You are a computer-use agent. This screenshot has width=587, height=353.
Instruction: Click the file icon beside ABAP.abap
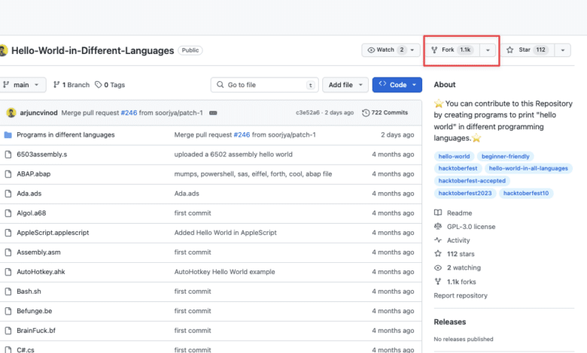[x=8, y=174]
